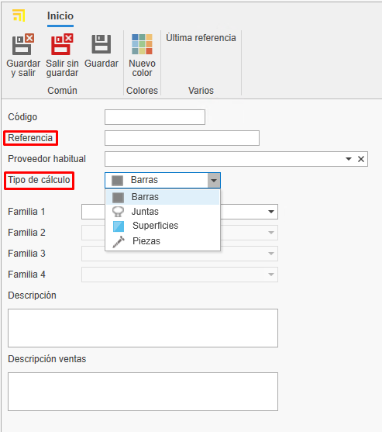The width and height of the screenshot is (382, 432).
Task: Click the Guardar floppy disk icon
Action: click(102, 44)
